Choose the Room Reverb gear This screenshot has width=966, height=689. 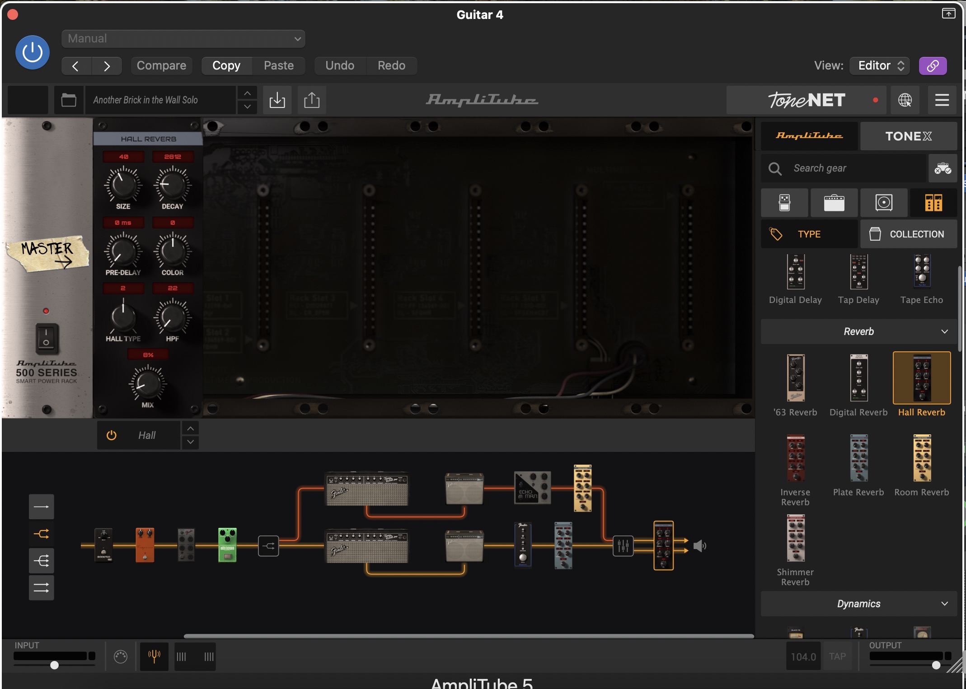coord(922,458)
